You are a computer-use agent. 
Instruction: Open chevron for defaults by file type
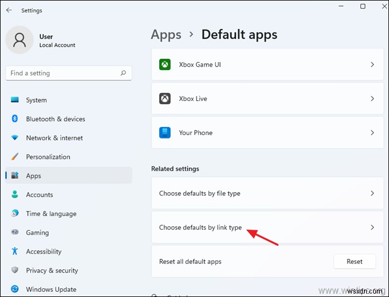[x=372, y=193]
